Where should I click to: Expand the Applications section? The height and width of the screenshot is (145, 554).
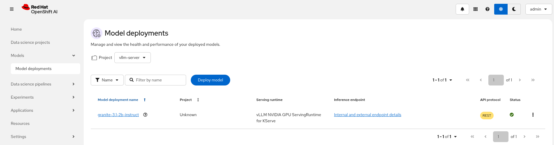click(x=43, y=110)
